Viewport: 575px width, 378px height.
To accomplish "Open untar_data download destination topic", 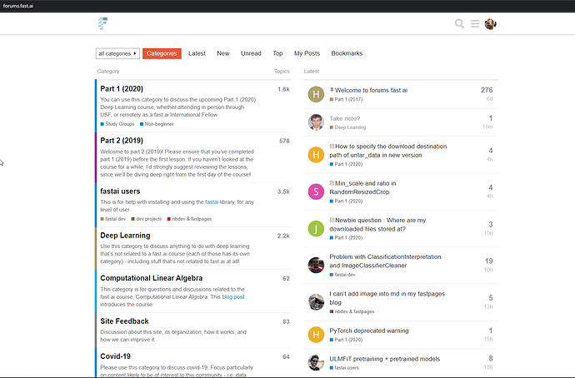I will tap(388, 151).
